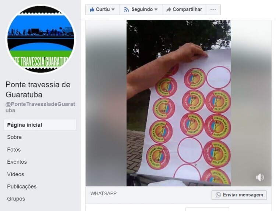Click the Enviar mensagem button

point(239,195)
